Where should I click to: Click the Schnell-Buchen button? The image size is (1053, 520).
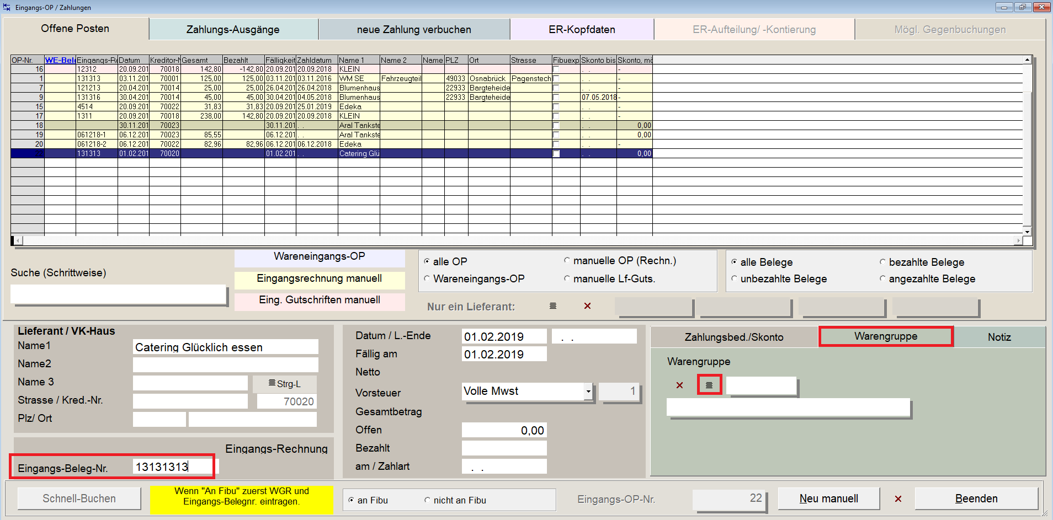coord(79,498)
